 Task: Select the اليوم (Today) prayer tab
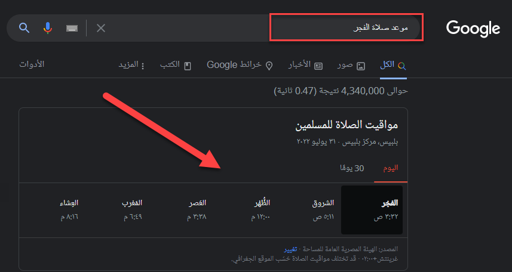[x=391, y=168]
